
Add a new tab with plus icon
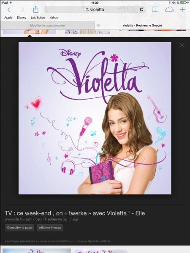[x=182, y=10]
